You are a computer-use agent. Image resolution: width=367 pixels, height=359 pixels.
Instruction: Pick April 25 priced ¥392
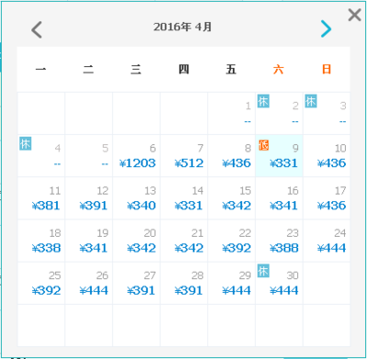41,283
